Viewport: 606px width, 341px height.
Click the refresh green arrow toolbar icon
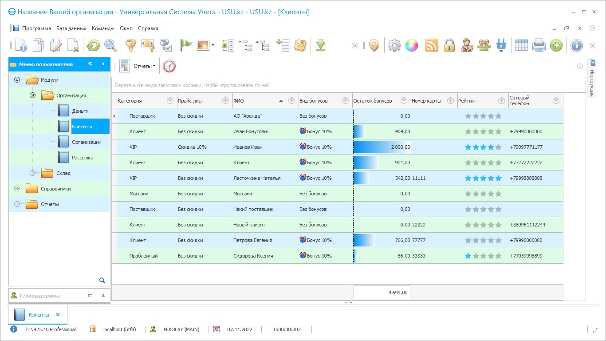point(93,45)
